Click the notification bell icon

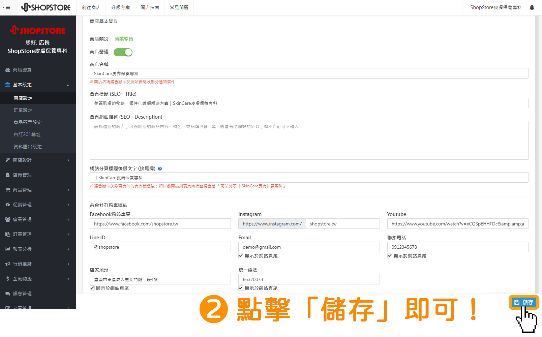532,7
